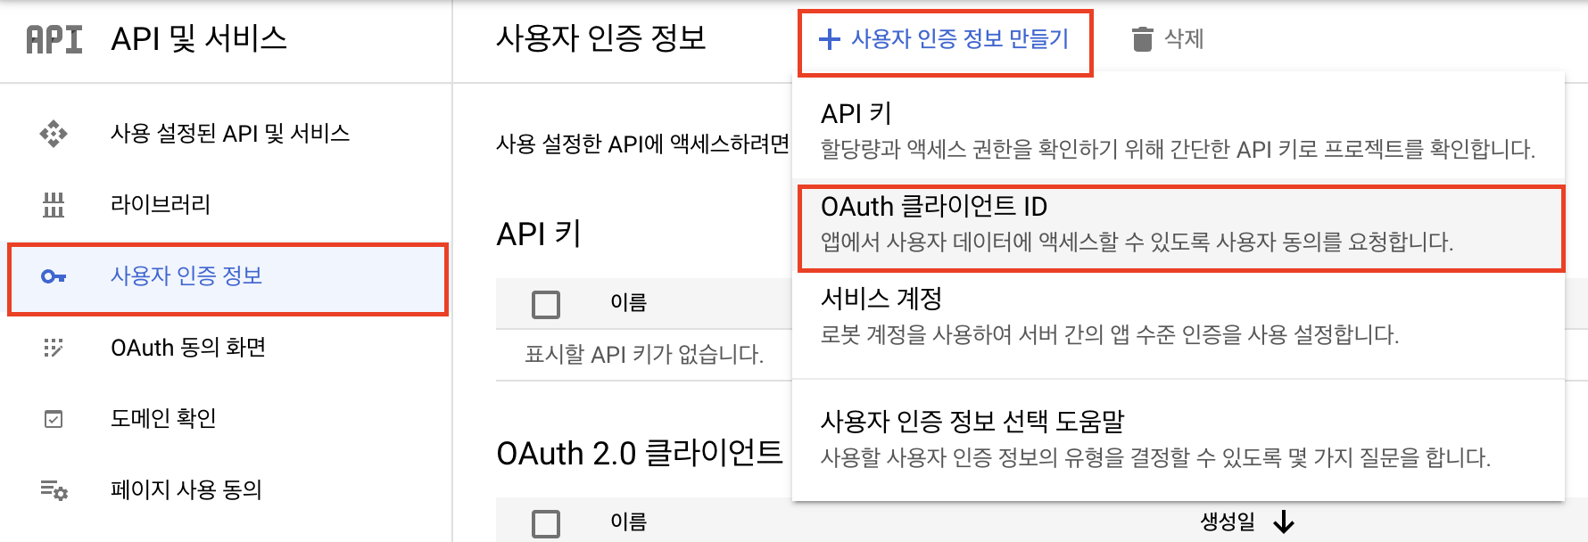Click the key icon for 사용자 인증 정보
The height and width of the screenshot is (542, 1588).
[54, 276]
